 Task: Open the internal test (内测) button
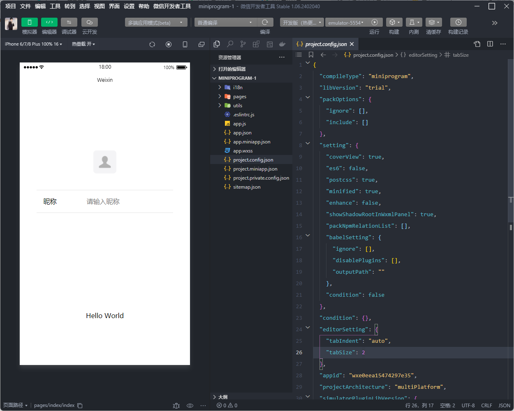tap(414, 22)
